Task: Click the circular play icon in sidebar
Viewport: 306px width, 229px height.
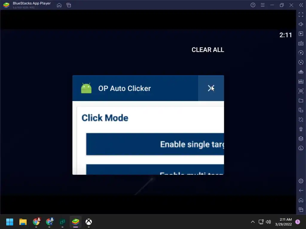Action: tap(301, 53)
